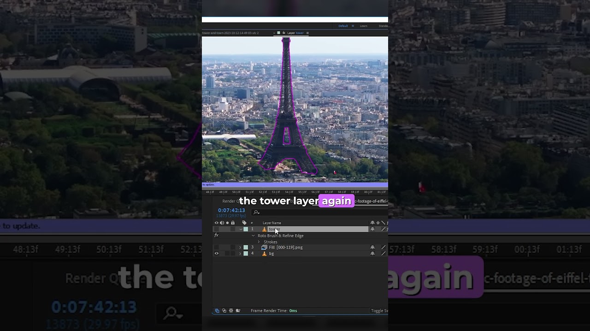
Task: Click the speaker Audio column header icon
Action: tap(222, 223)
